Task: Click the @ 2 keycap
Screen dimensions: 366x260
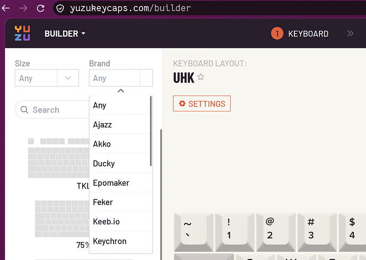Action: (x=276, y=232)
